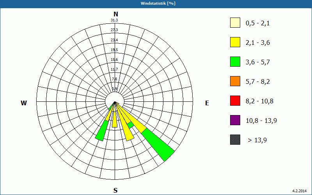Click the legend label '5,7 - 8,2'
The height and width of the screenshot is (195, 312).
click(258, 82)
